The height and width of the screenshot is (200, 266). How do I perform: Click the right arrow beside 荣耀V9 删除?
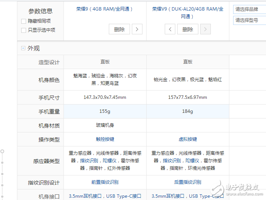coord(206,29)
